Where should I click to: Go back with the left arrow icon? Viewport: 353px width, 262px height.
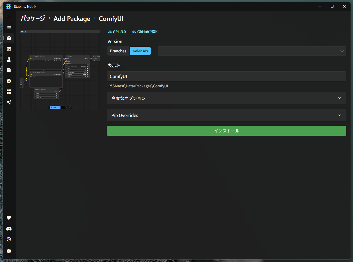[x=9, y=17]
